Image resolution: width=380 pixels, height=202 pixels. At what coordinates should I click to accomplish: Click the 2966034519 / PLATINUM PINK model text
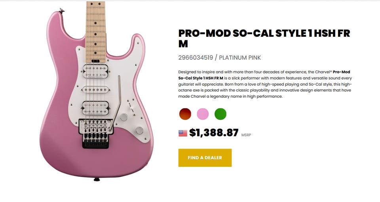click(220, 58)
